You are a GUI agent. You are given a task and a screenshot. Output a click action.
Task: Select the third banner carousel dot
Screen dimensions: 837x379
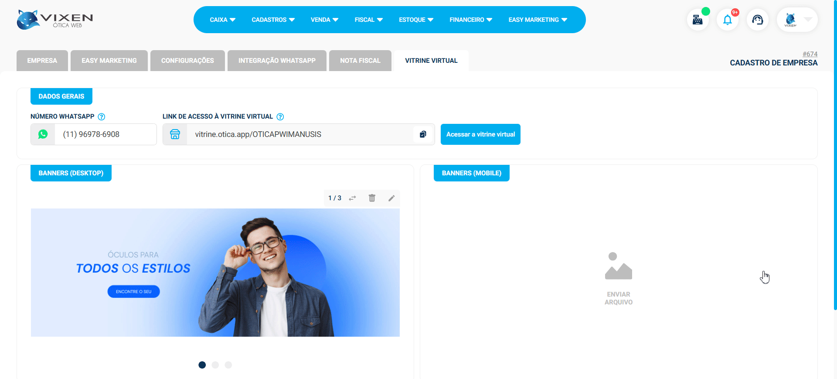point(228,365)
